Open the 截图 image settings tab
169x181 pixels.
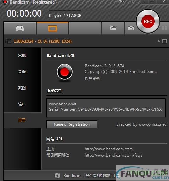point(22,88)
